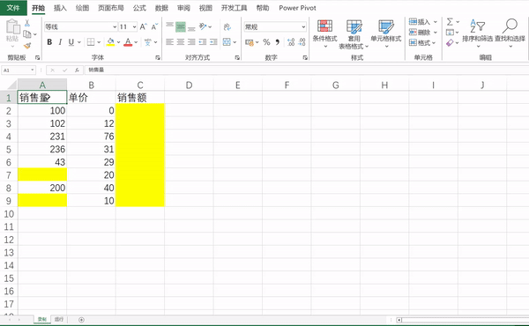Open the font color dropdown arrow
Viewport: 529px width, 326px height.
click(x=136, y=42)
